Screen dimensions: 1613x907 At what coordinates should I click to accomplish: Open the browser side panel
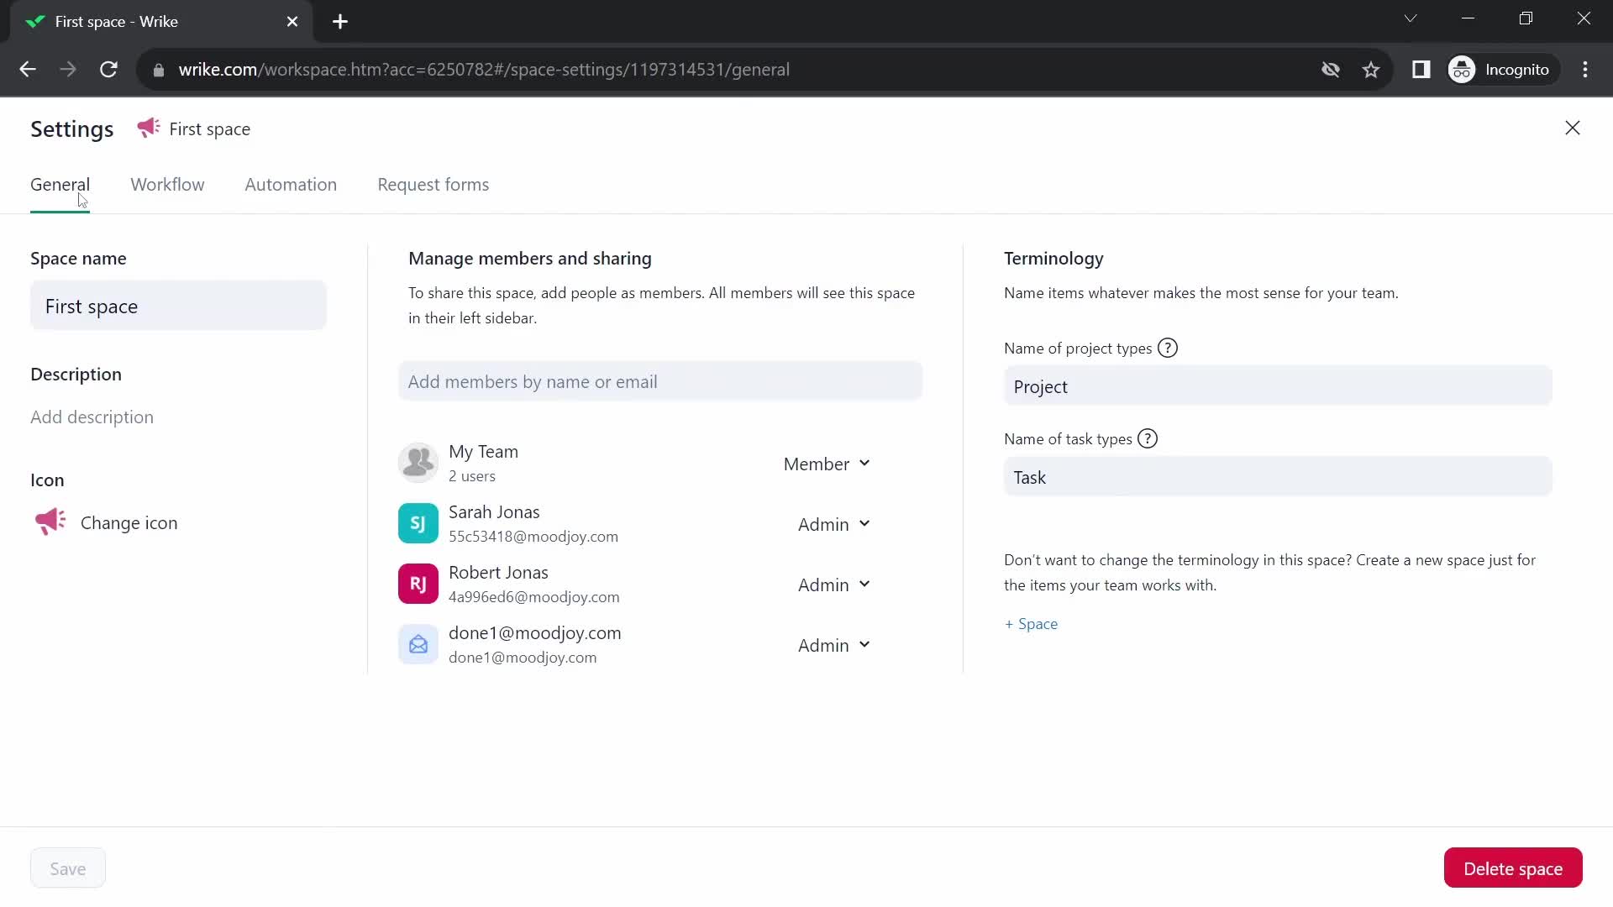pyautogui.click(x=1421, y=70)
